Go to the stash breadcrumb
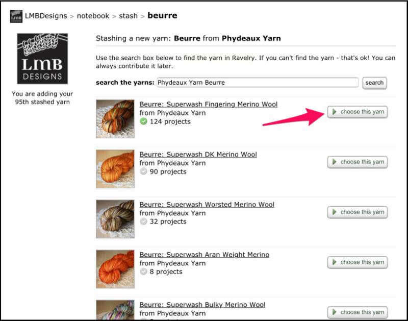 point(128,16)
